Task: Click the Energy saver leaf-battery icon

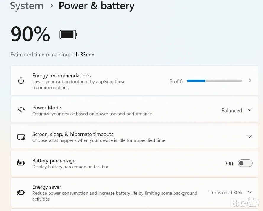Action: click(21, 192)
